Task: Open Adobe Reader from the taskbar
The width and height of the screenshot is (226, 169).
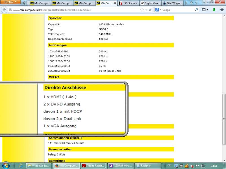Action: [x=93, y=166]
